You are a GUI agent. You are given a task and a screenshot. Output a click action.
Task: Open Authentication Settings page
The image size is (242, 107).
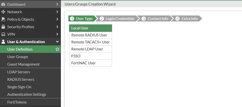30,94
